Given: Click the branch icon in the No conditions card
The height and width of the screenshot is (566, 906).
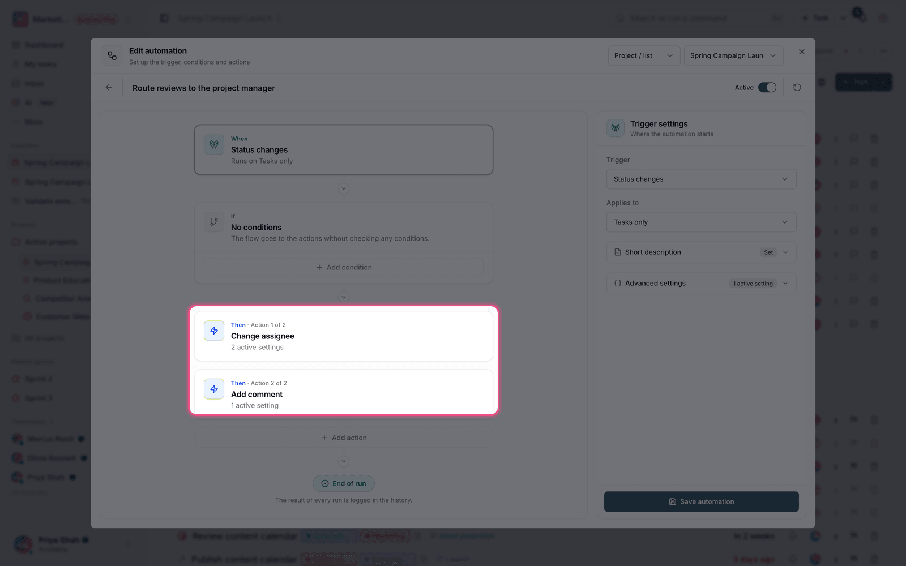Looking at the screenshot, I should click(214, 222).
